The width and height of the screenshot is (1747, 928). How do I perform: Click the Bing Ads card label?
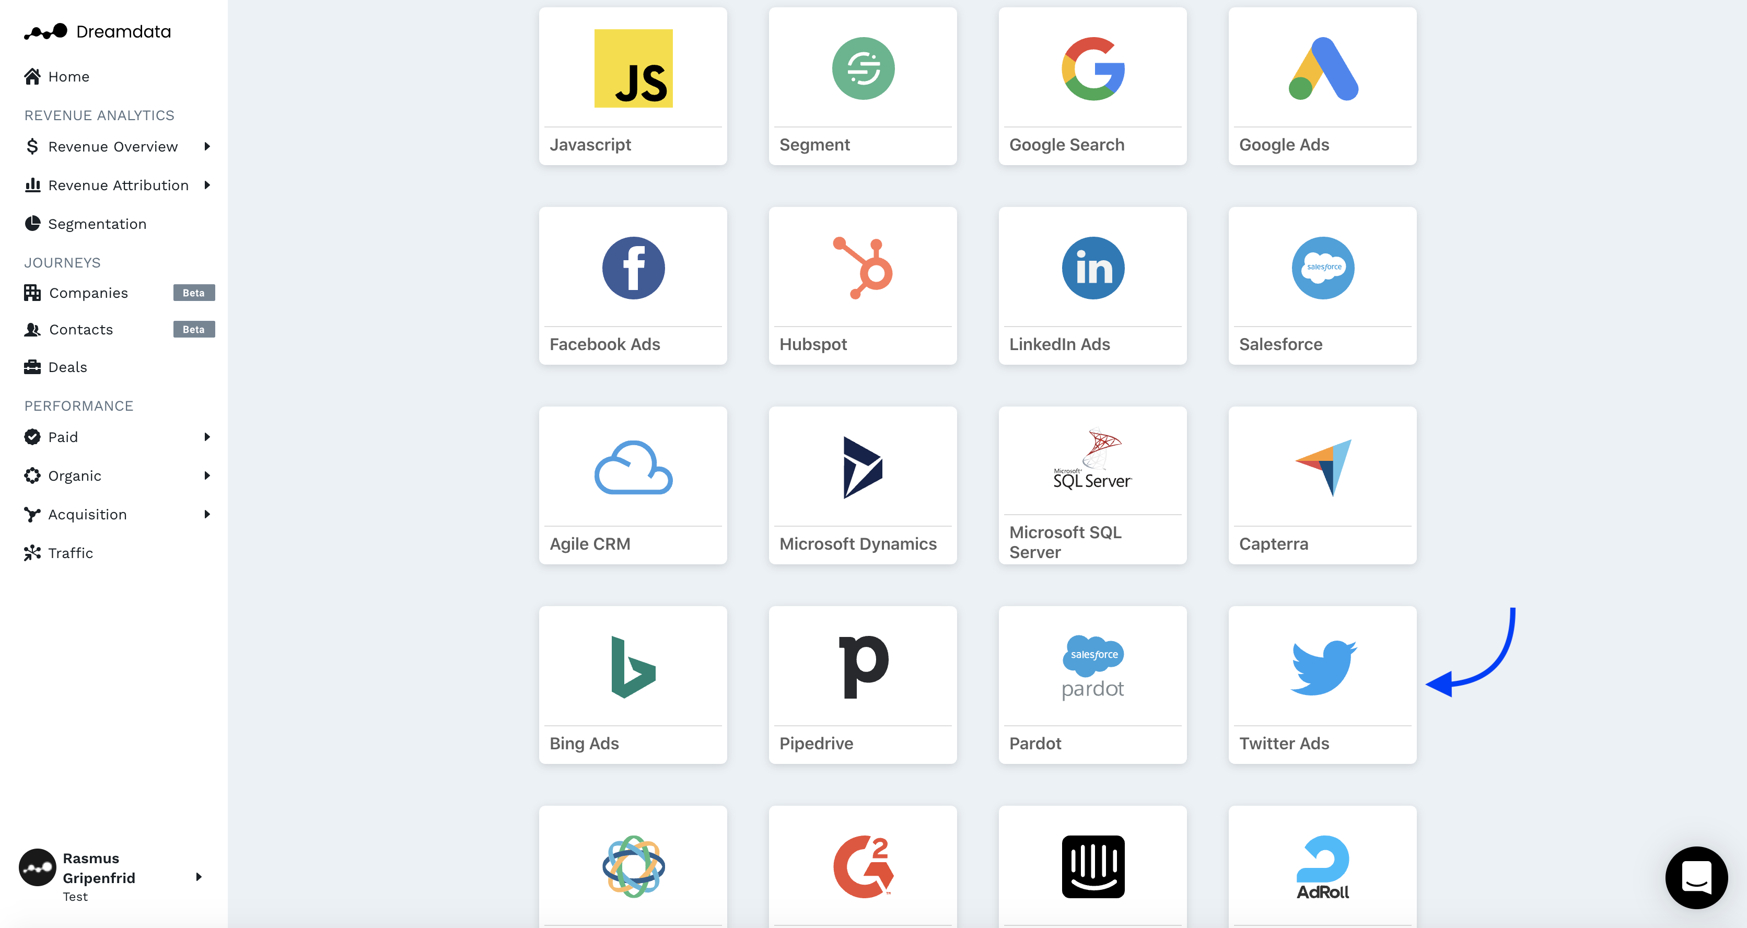(584, 743)
